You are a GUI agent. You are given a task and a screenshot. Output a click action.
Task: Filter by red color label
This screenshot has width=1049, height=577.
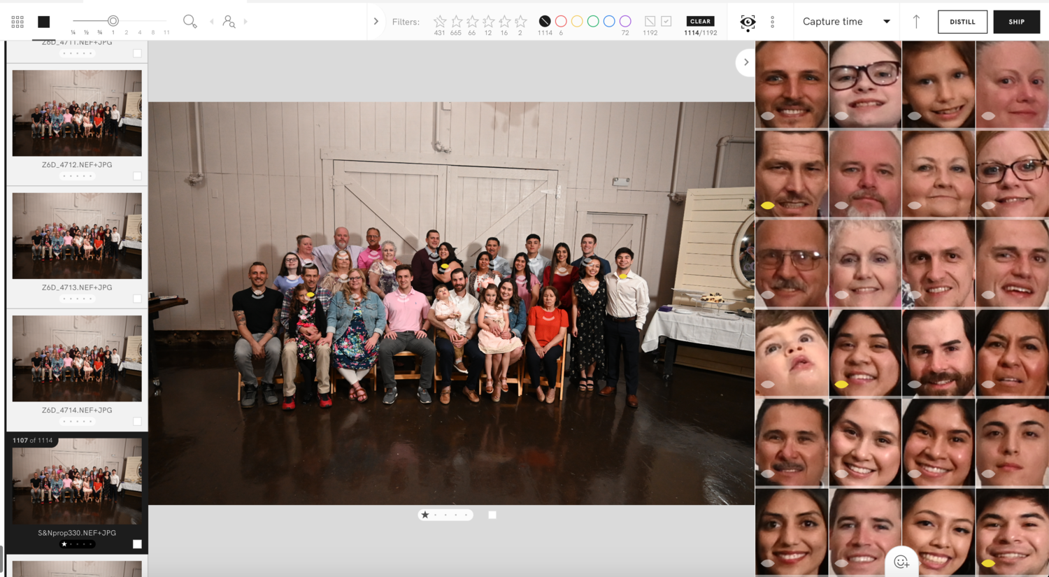pos(561,22)
